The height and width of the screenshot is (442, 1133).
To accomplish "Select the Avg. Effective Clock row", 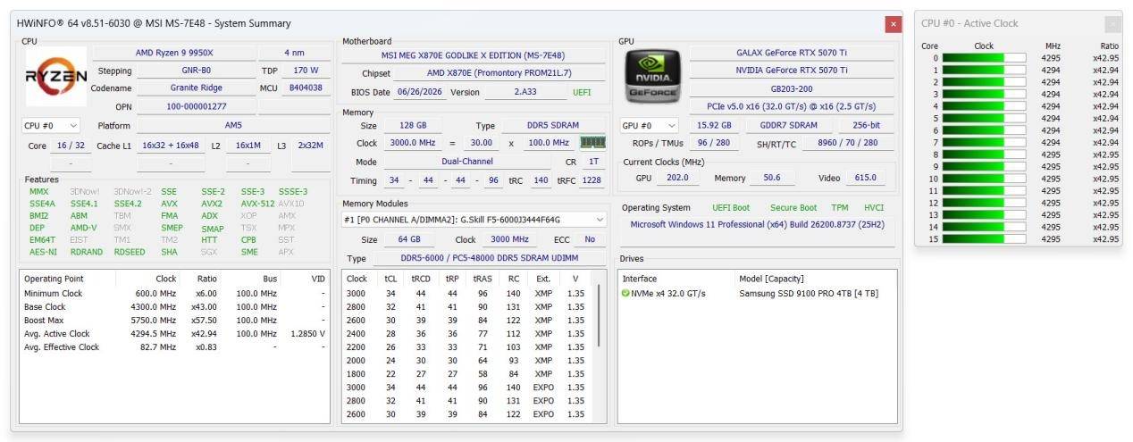I will (x=173, y=347).
